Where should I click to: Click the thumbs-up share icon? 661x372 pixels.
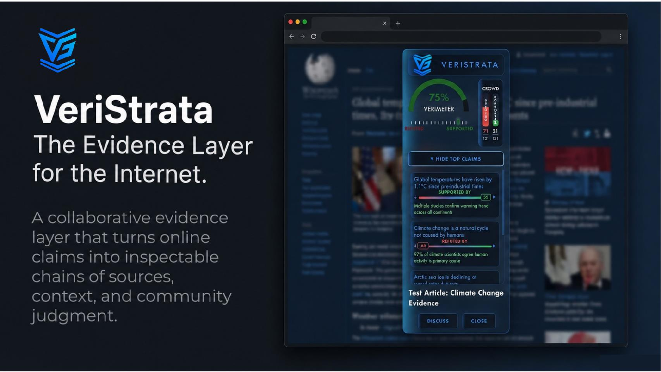[607, 134]
